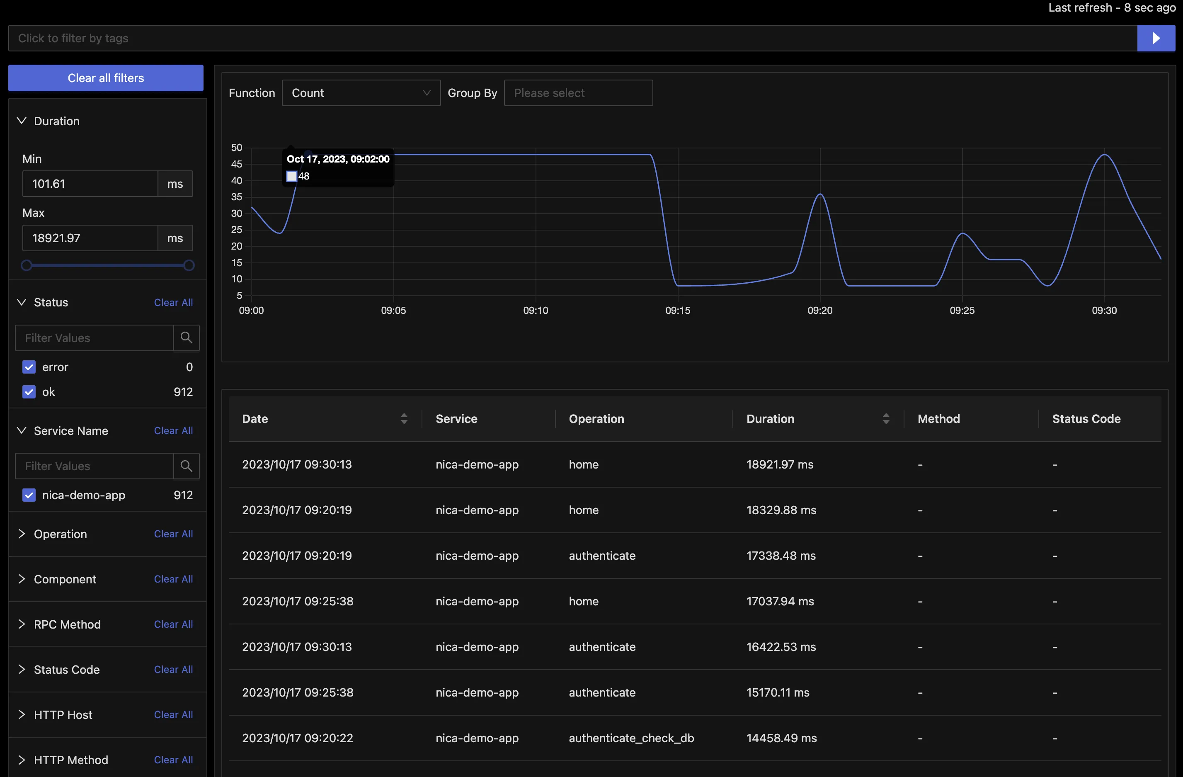
Task: Open trace row with 17338.48 ms duration
Action: 694,556
